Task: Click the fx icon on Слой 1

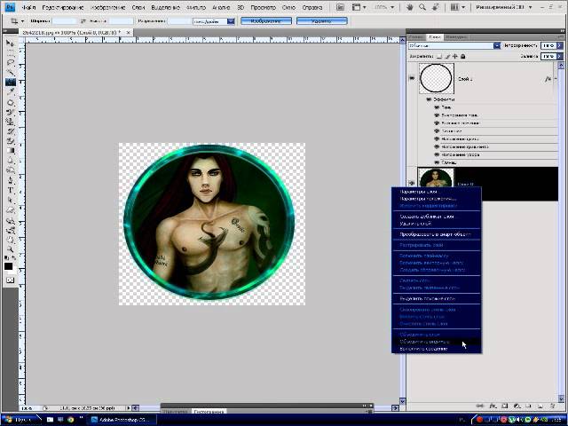Action: point(548,79)
